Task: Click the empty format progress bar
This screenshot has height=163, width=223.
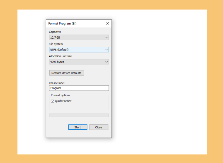Action: click(79, 115)
